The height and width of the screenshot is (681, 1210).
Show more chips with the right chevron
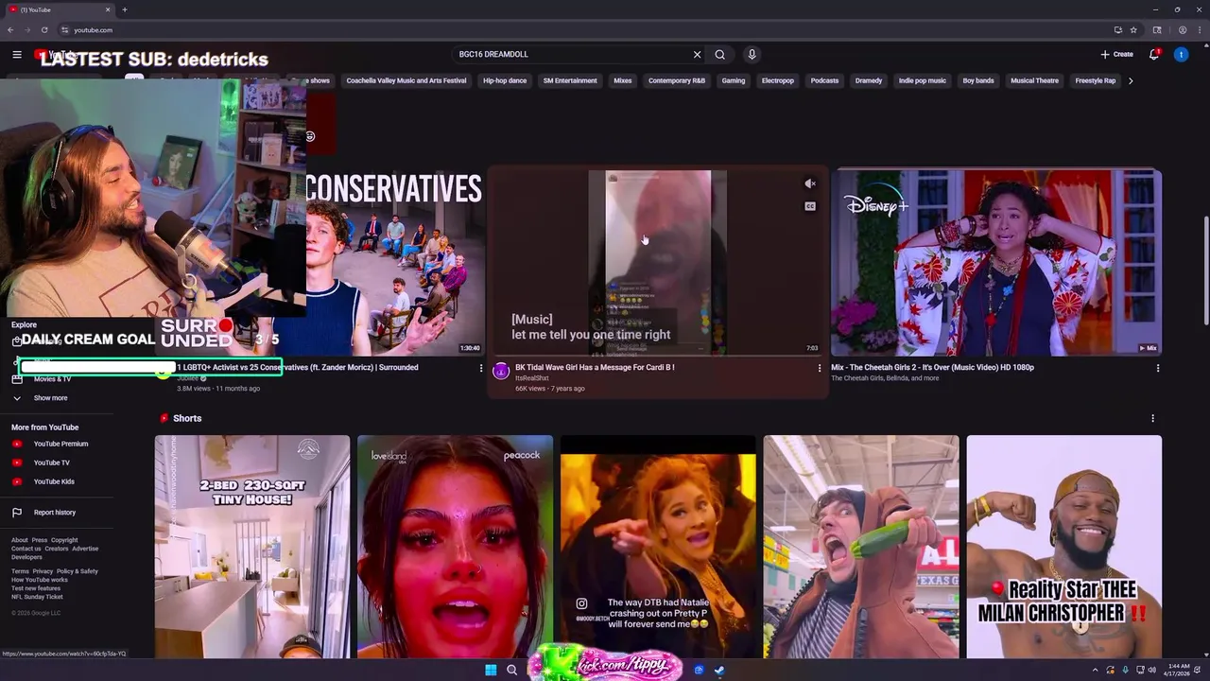[1131, 80]
